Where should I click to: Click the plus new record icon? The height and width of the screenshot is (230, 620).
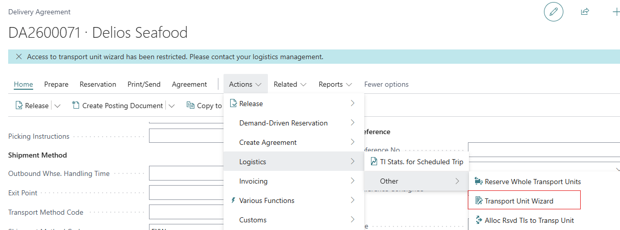tap(615, 12)
